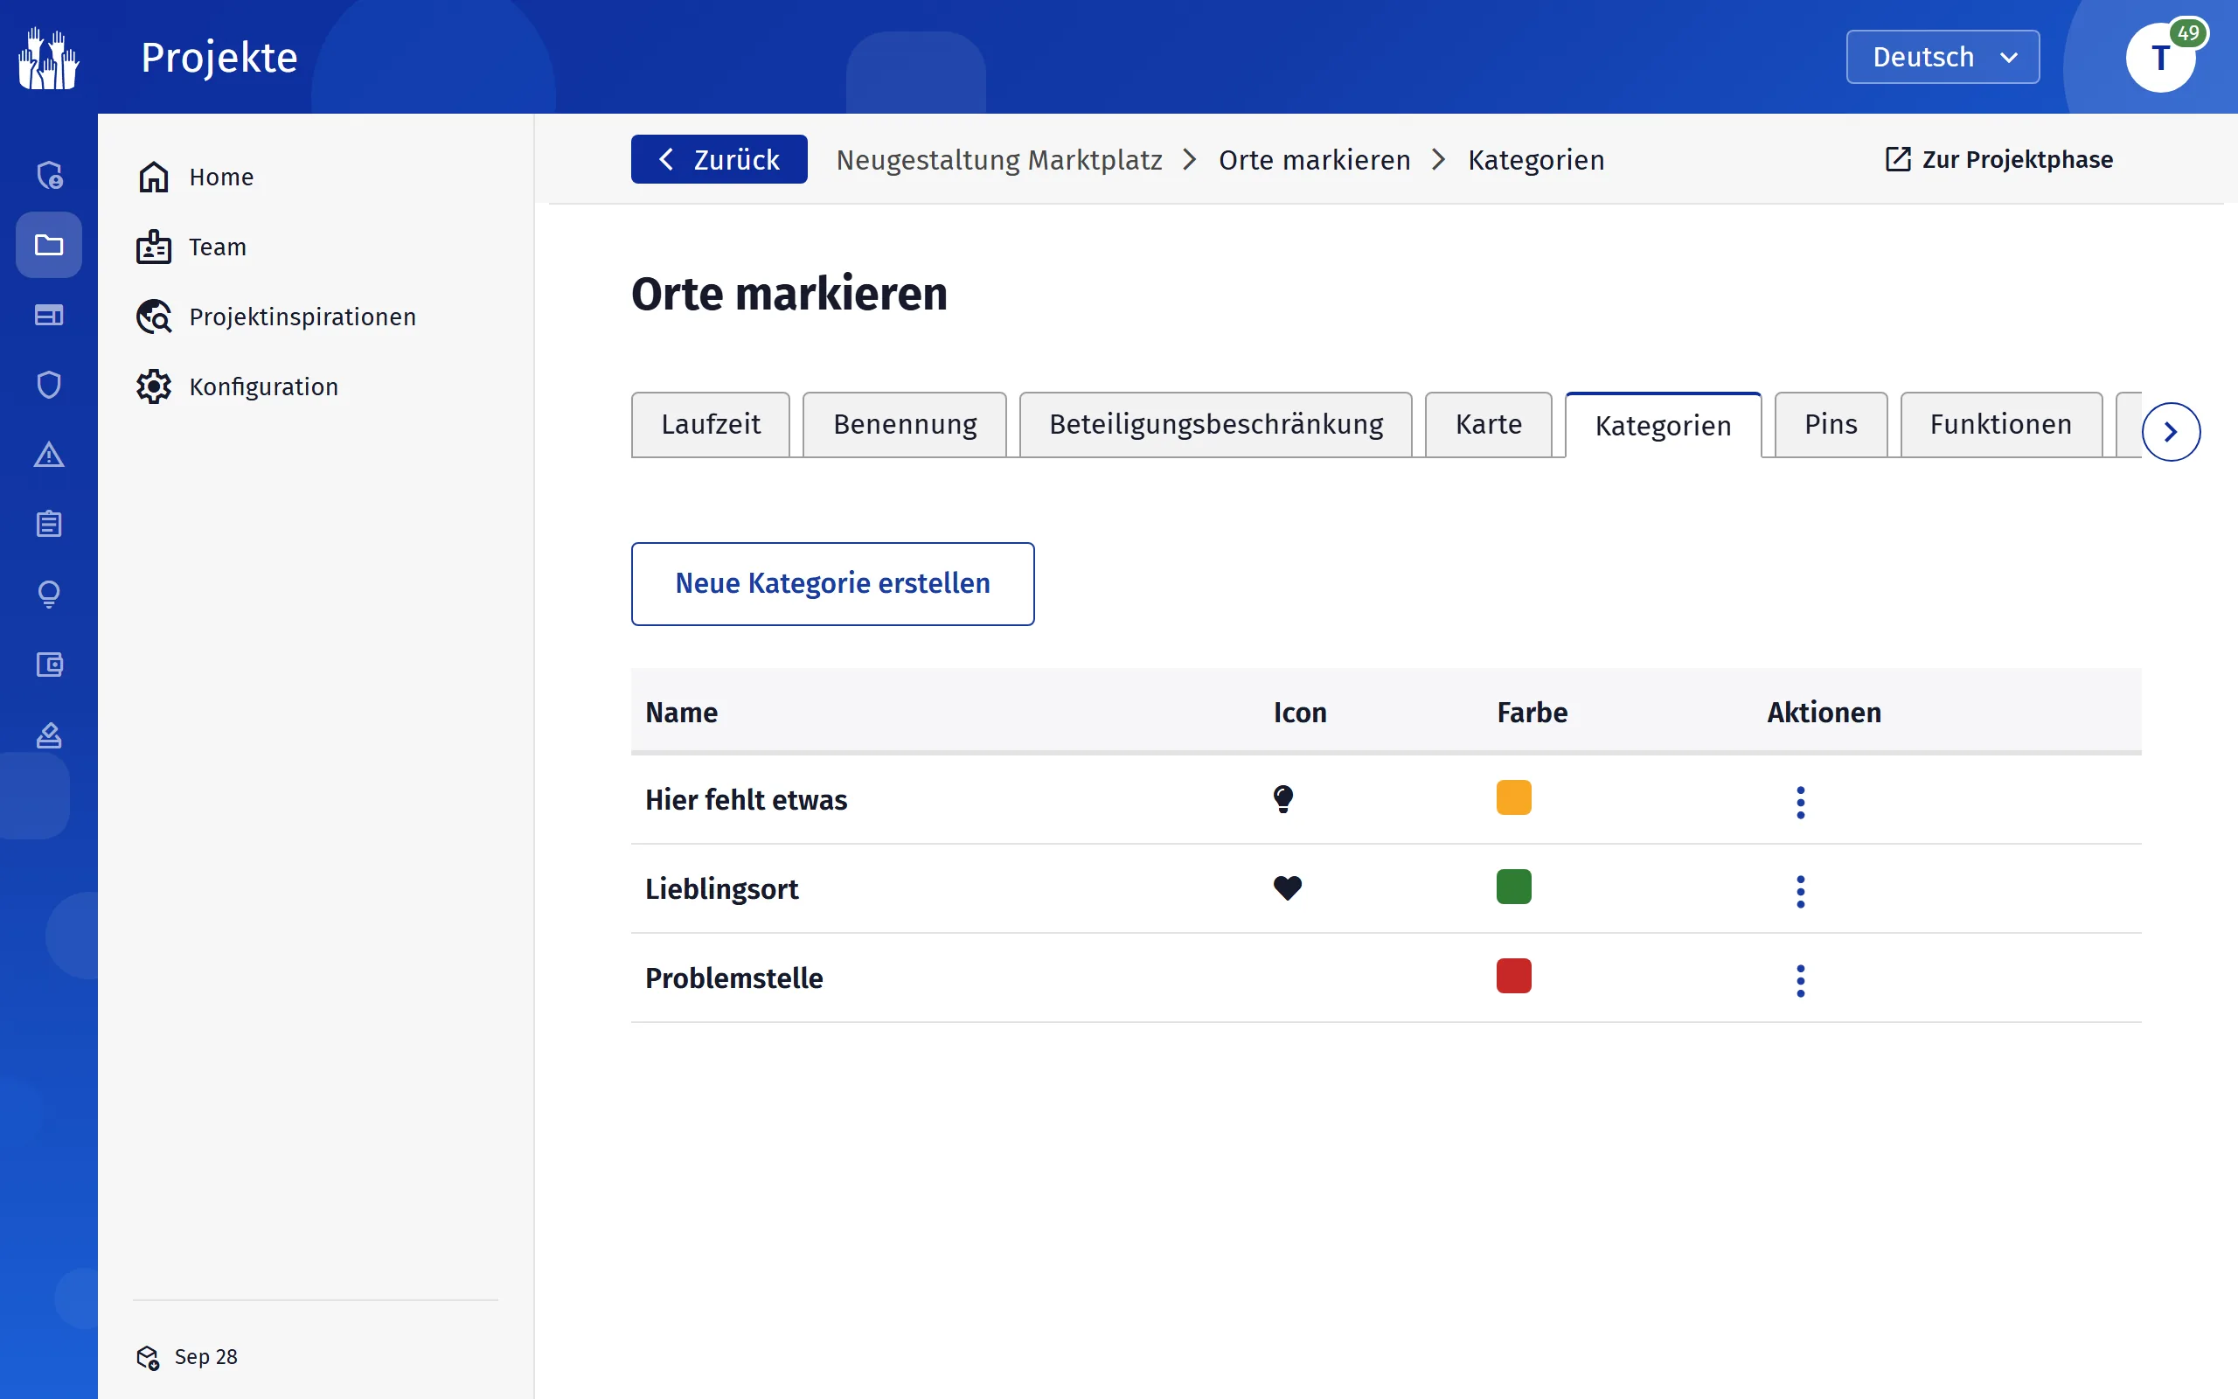Switch to the Beteiligungsbeschränkung tab
Screen dimensions: 2238x1399
pos(1215,425)
